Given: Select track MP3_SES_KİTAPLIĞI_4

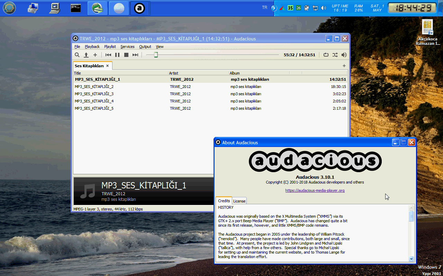Looking at the screenshot, I should pos(210,101).
